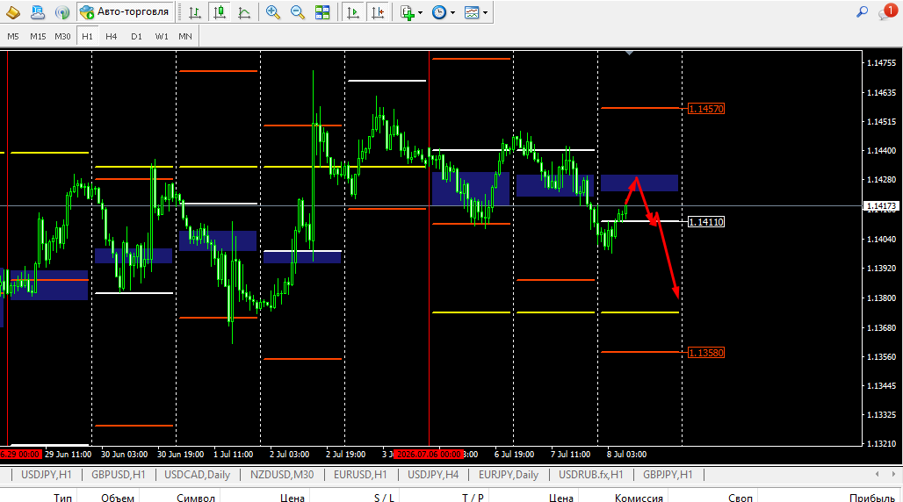Screen dimensions: 903x502
Task: Select the D1 timeframe
Action: pyautogui.click(x=136, y=36)
